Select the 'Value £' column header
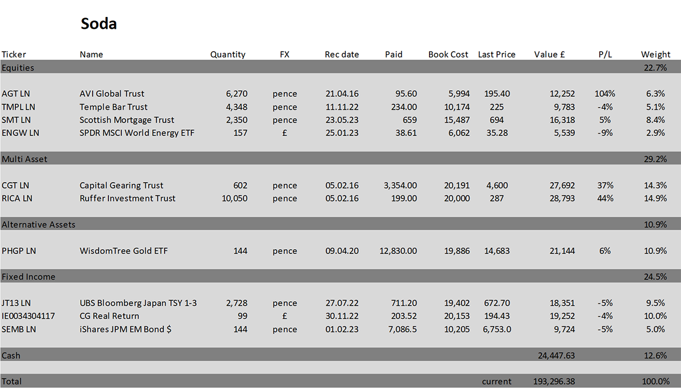681x388 pixels. click(550, 54)
